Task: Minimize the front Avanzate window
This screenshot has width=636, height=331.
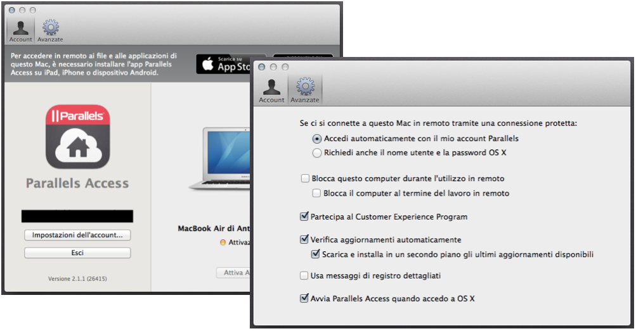Action: (x=274, y=67)
